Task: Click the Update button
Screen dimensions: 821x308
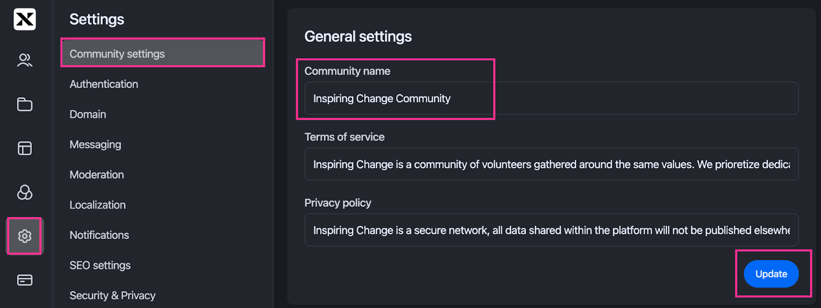Action: pos(771,274)
